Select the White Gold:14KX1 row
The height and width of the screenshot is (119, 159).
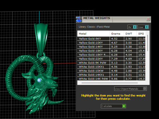click(111, 75)
